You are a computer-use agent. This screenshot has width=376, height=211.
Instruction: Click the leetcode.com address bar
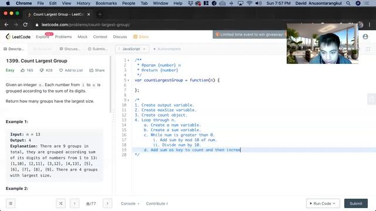coord(86,25)
